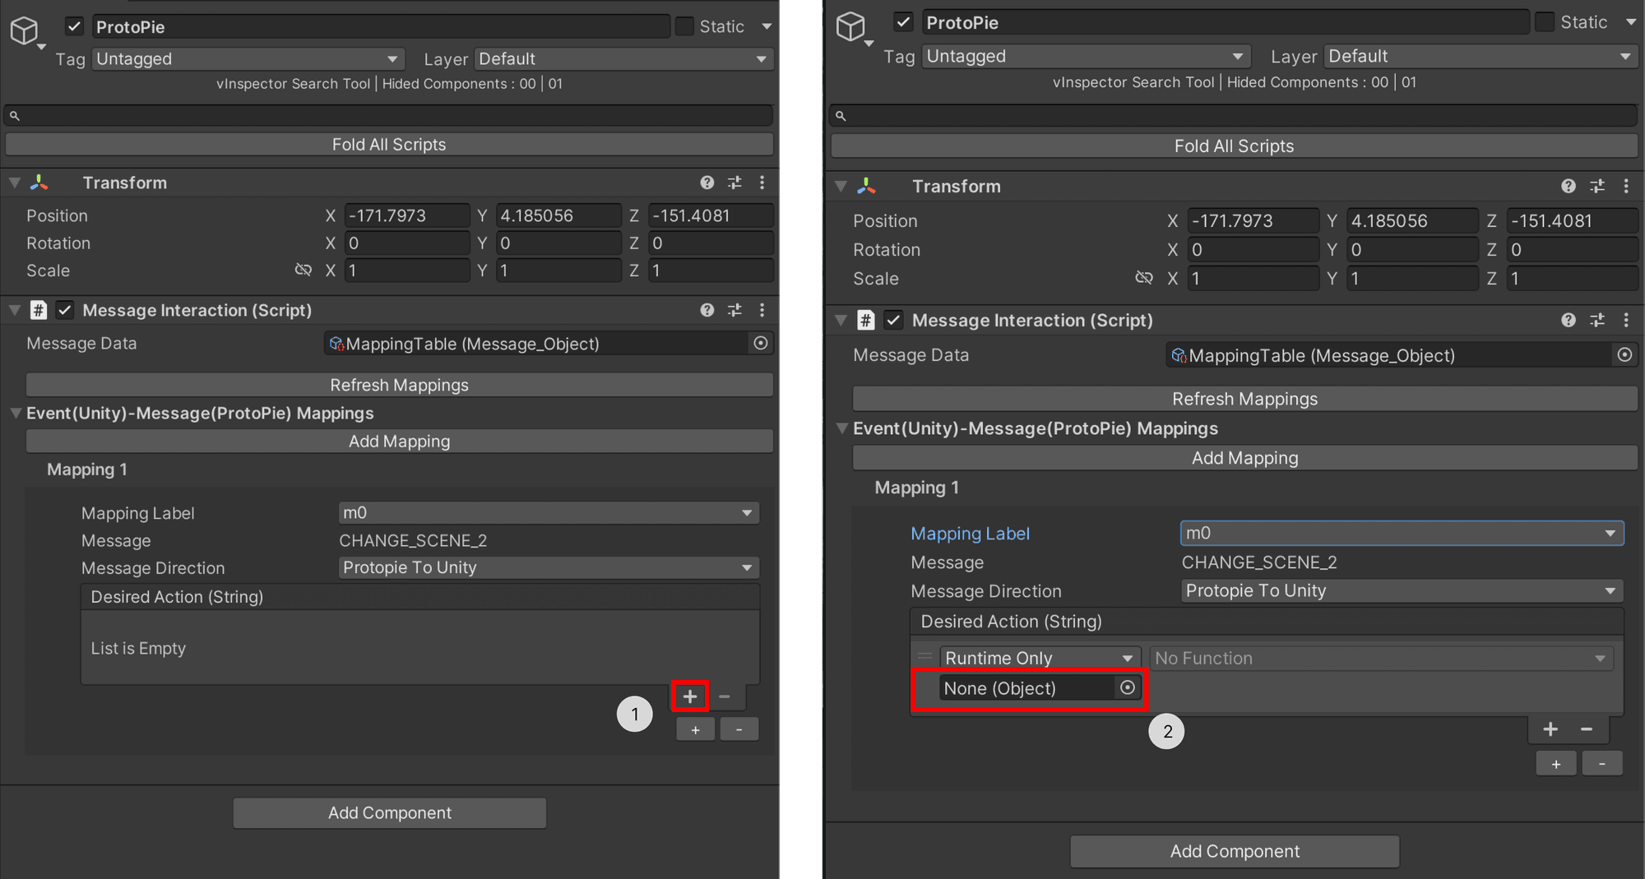
Task: Click Fold All Scripts in right inspector
Action: (1234, 146)
